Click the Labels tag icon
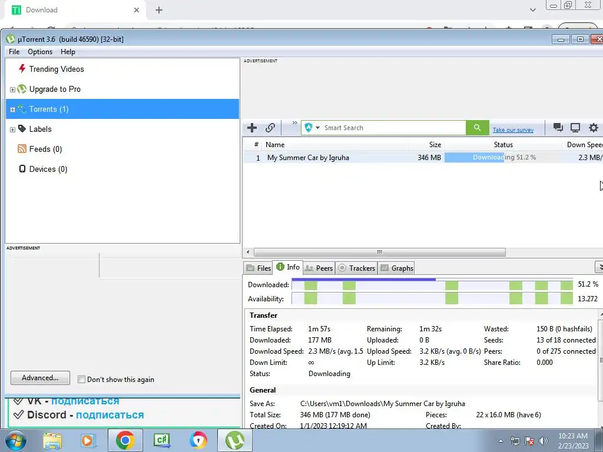This screenshot has width=603, height=452. coord(22,129)
